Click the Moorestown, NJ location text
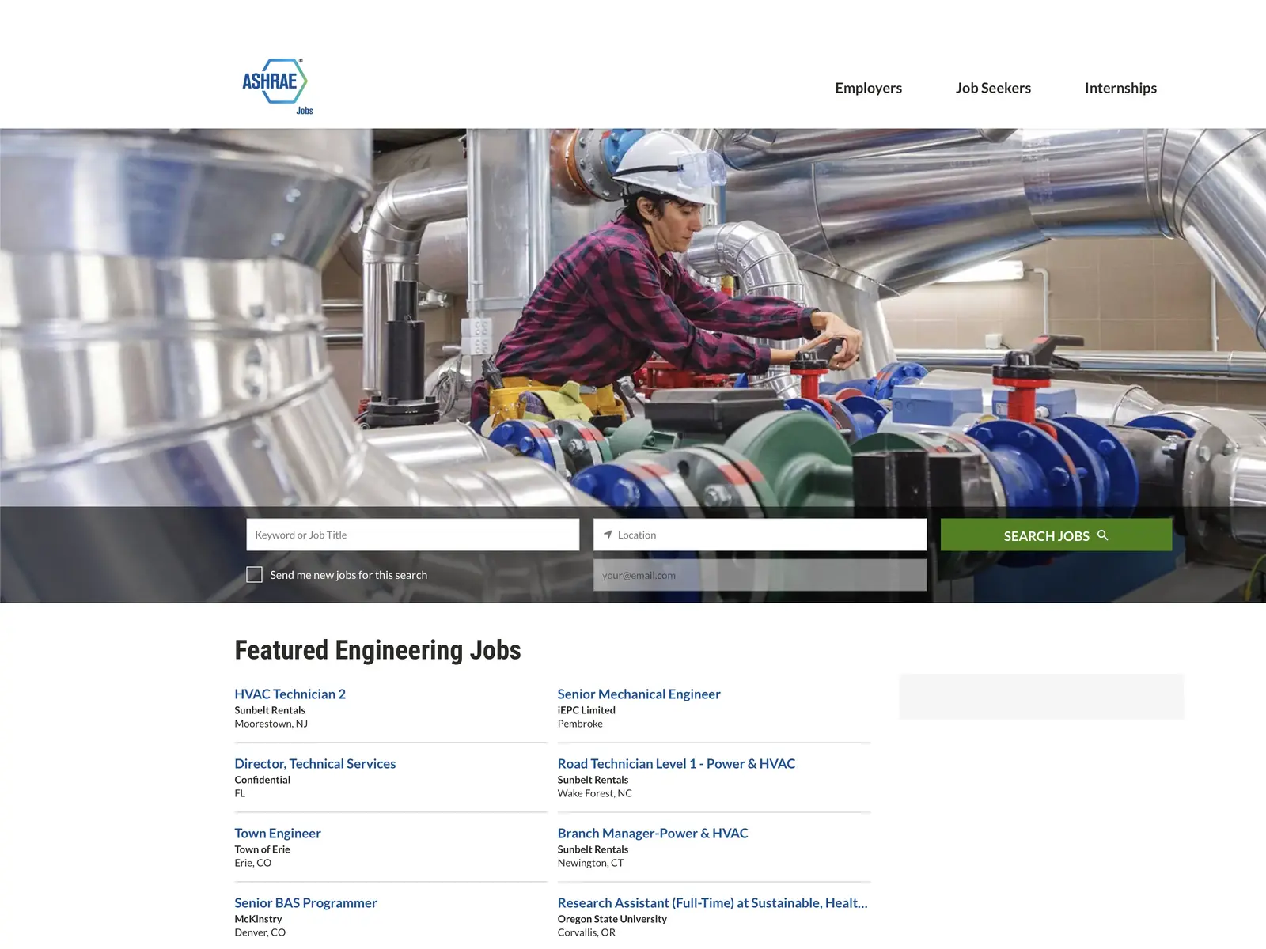The image size is (1266, 949). pyautogui.click(x=271, y=724)
